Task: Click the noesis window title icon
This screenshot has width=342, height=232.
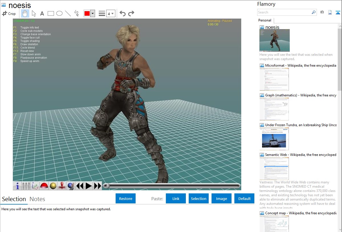Action: point(3,5)
